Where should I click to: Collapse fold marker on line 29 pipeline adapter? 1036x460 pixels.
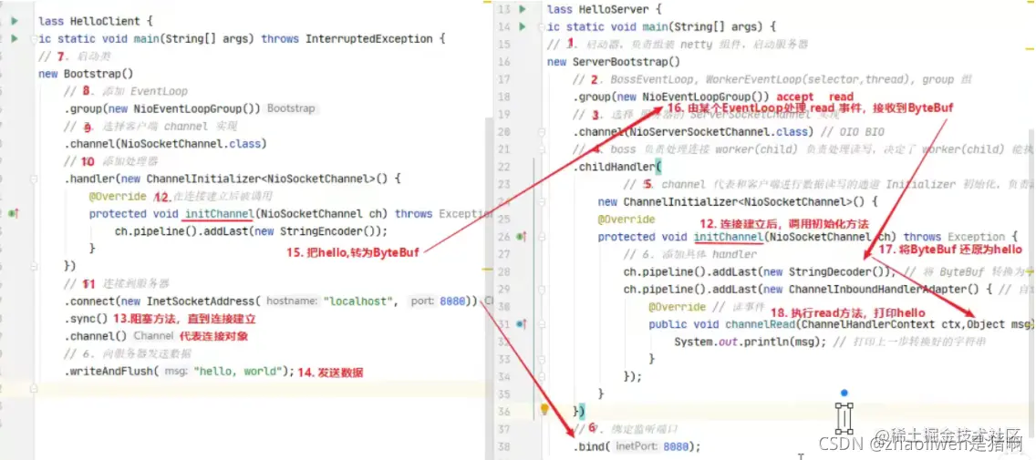coord(542,289)
